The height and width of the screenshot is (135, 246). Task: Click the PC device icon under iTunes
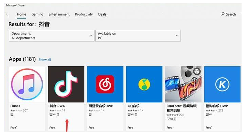(x=12, y=115)
